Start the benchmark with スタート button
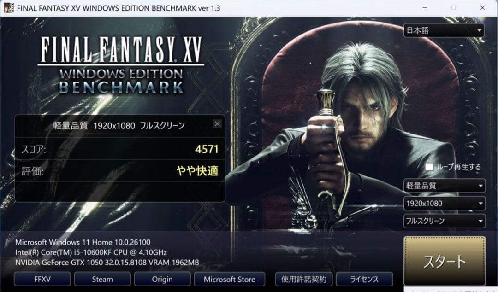Viewport: 498px width, 292px height. click(445, 261)
